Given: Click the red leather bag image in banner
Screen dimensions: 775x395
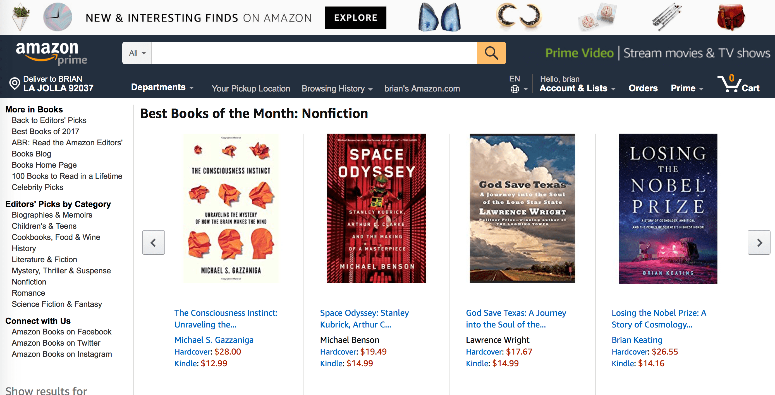Looking at the screenshot, I should click(x=731, y=17).
